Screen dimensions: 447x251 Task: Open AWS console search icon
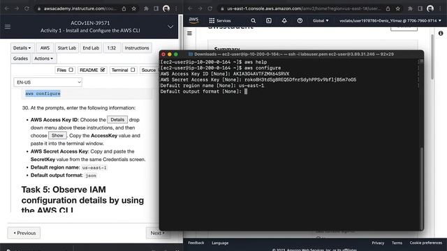coord(253,20)
